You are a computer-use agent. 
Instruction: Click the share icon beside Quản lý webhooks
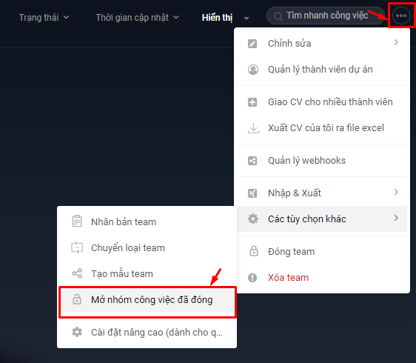(x=252, y=161)
